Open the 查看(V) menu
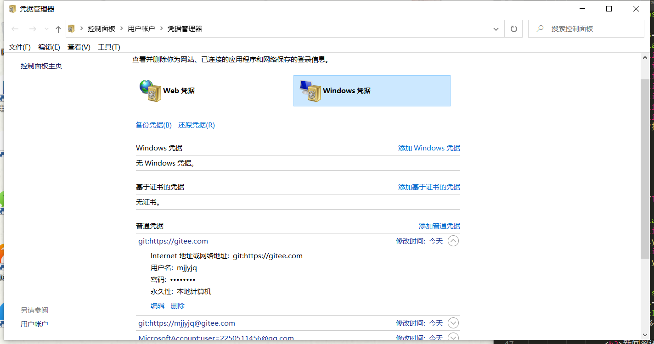This screenshot has width=654, height=344. [79, 47]
